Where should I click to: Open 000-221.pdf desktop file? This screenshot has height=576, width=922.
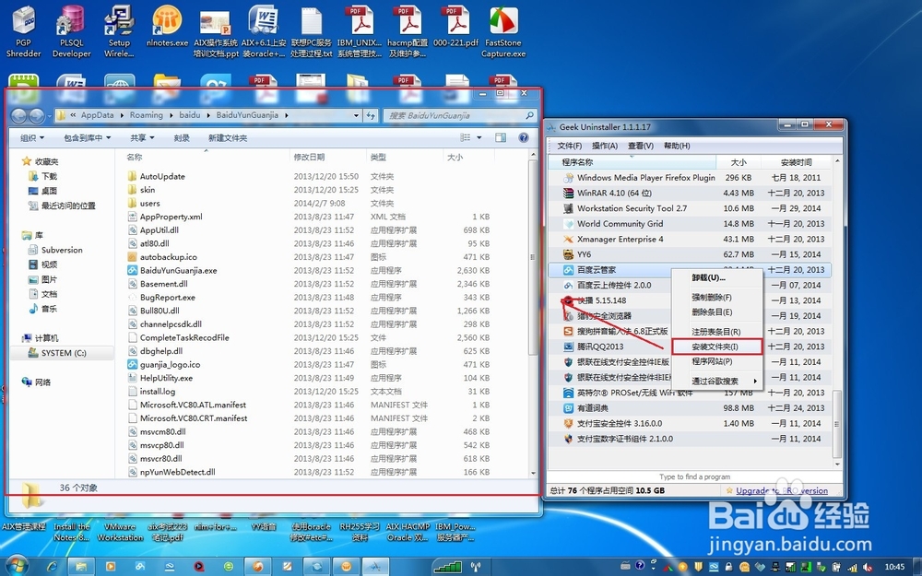(455, 27)
